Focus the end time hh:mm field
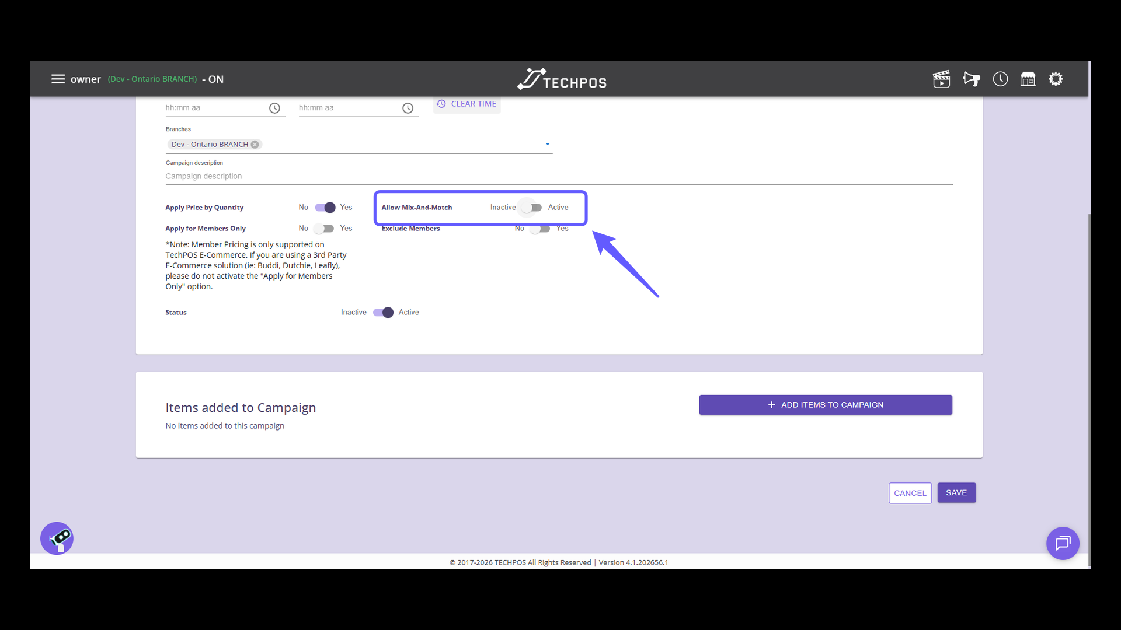 [349, 108]
